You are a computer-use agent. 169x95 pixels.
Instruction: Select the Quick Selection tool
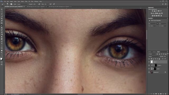point(2,16)
